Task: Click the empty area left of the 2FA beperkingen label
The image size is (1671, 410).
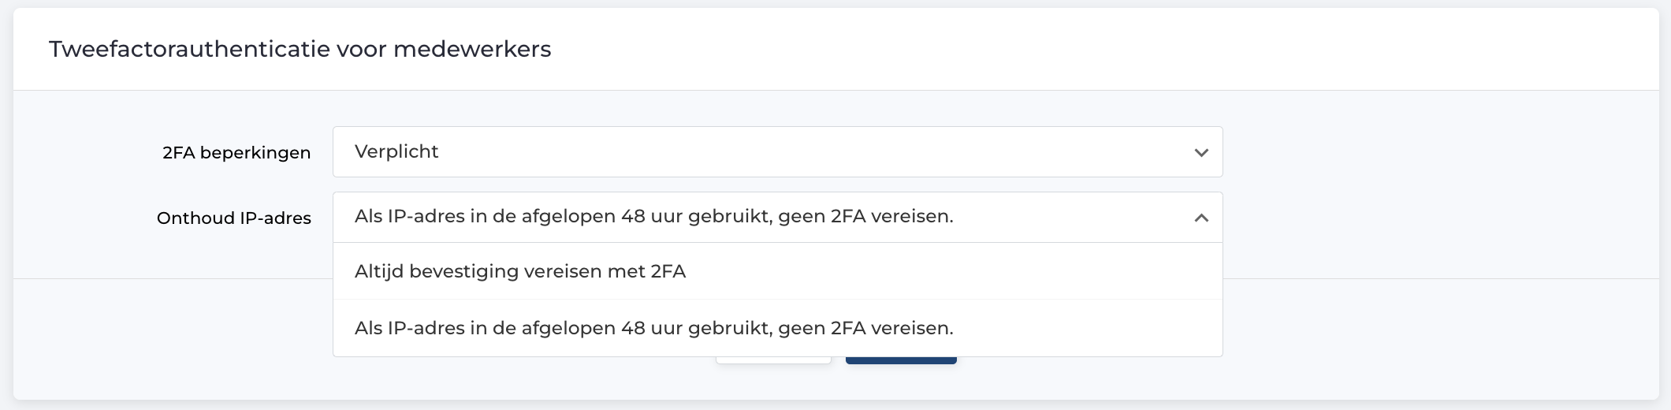Action: [x=87, y=152]
